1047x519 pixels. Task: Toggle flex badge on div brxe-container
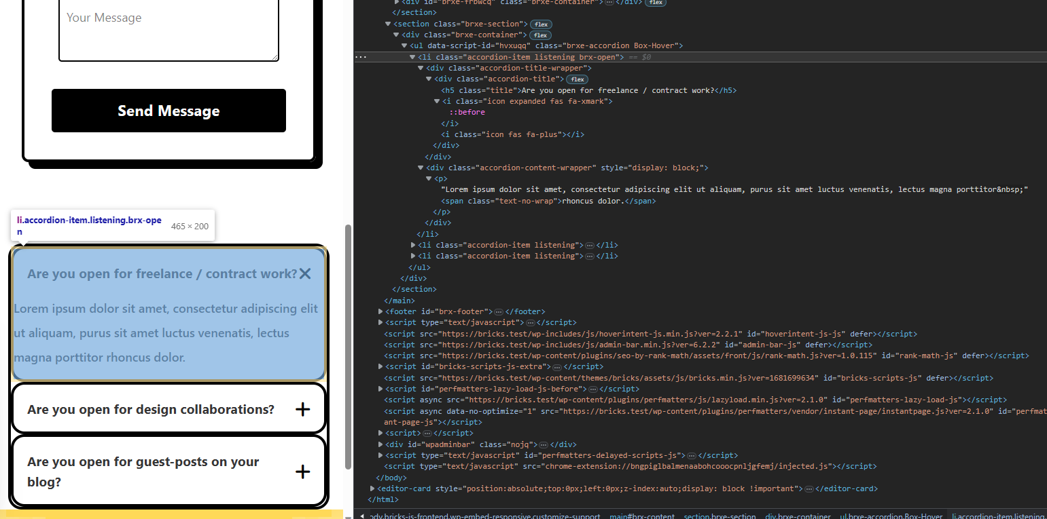pyautogui.click(x=541, y=35)
